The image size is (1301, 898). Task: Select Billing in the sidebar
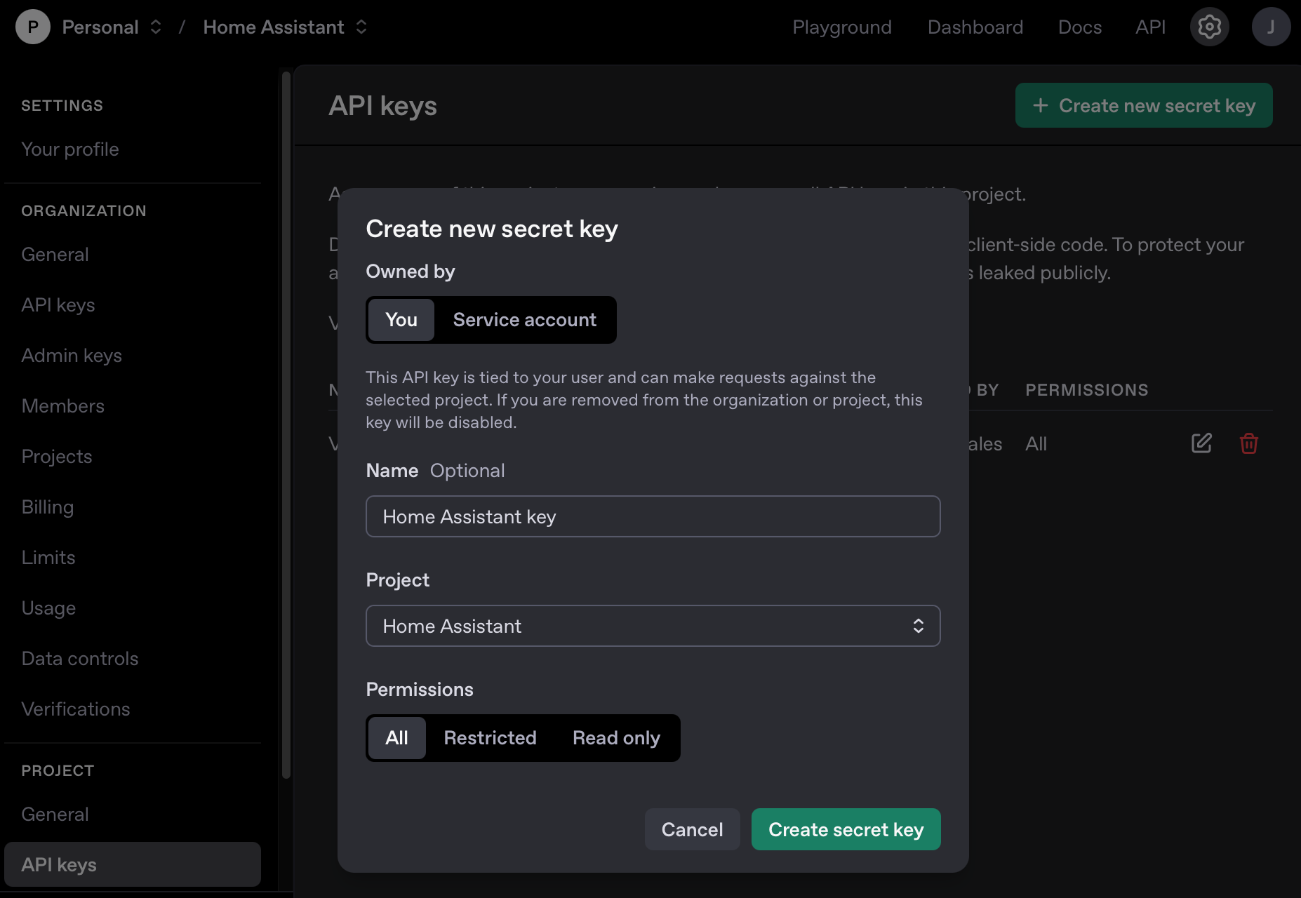(47, 507)
